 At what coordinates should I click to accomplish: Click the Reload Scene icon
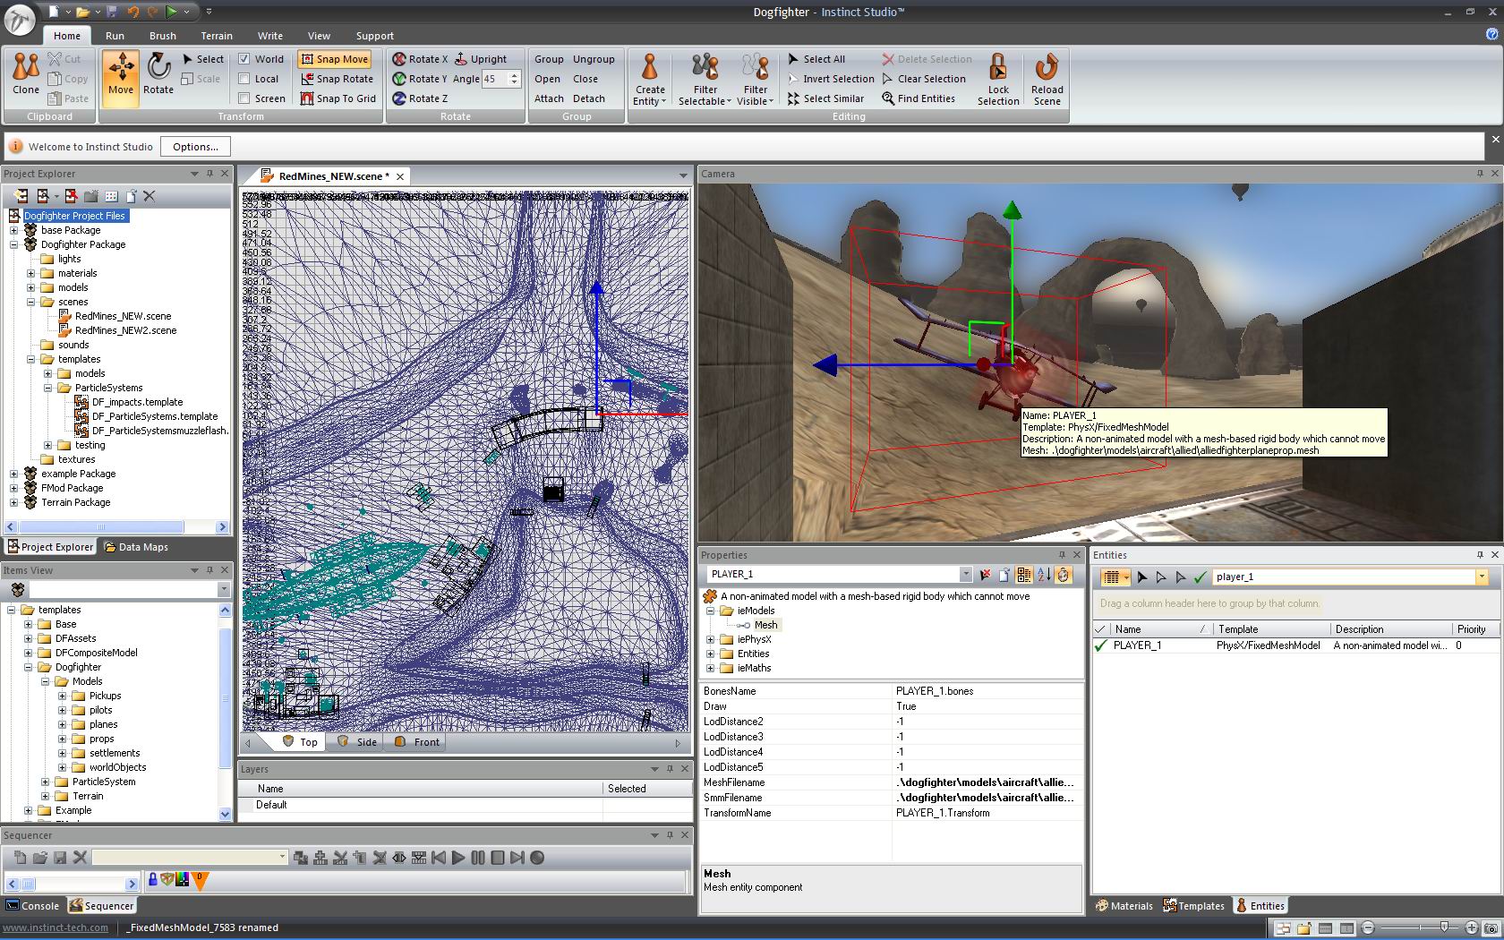click(x=1047, y=79)
